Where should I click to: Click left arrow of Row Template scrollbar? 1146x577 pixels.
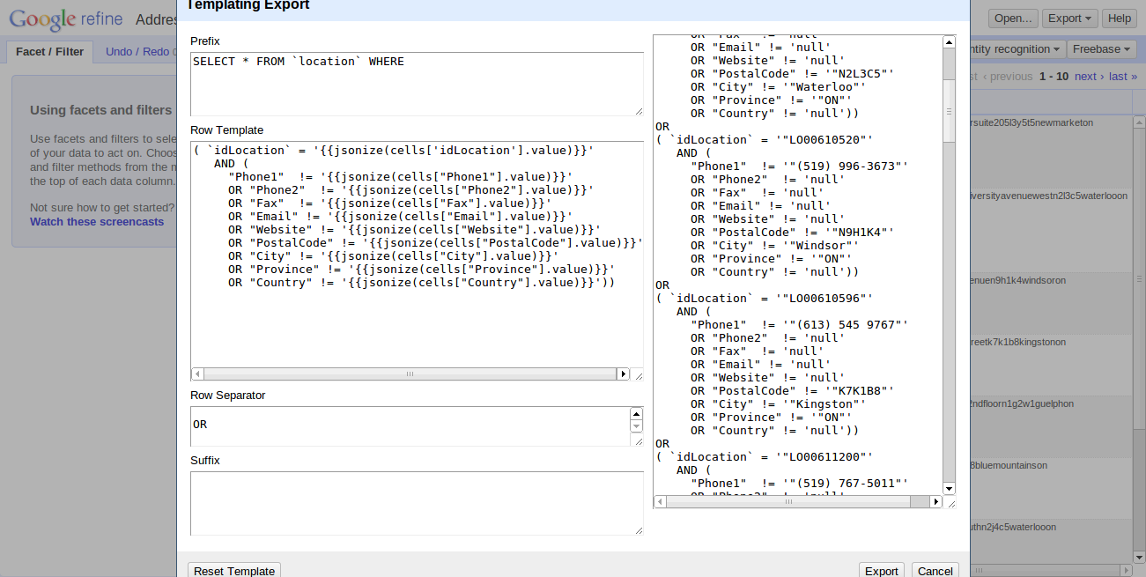point(197,374)
